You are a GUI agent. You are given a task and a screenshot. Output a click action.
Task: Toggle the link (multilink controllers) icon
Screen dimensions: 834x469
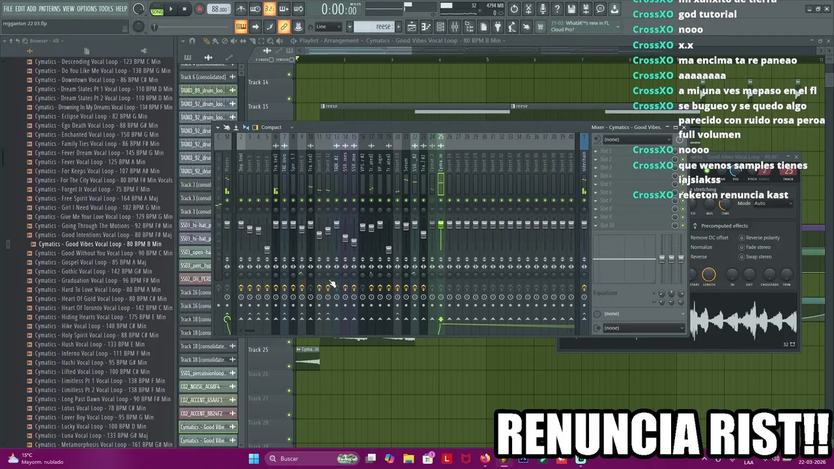[x=284, y=27]
